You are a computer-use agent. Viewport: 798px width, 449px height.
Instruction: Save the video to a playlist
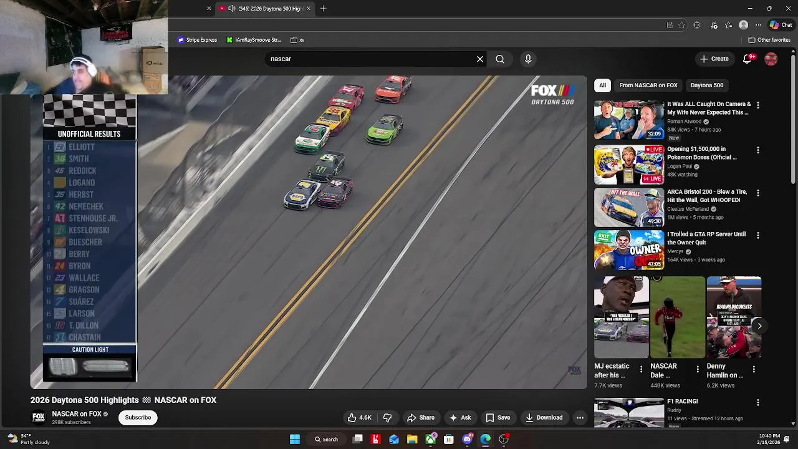[x=498, y=418]
